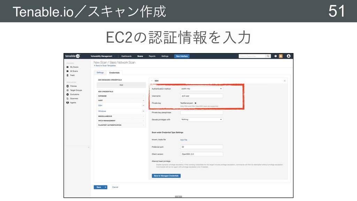Screen dimensions: 357x201
Task: Open the Target Groups label
Action: click(76, 90)
